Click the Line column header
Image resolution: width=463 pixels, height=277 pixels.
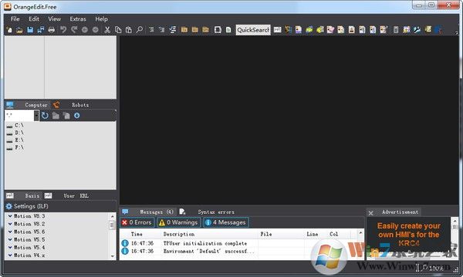click(x=312, y=235)
